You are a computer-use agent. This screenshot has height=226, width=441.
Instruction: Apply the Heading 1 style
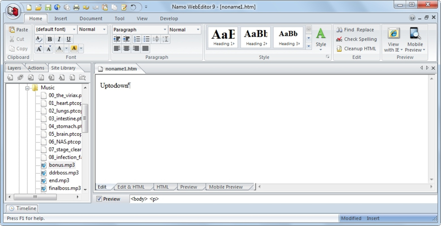pyautogui.click(x=223, y=37)
